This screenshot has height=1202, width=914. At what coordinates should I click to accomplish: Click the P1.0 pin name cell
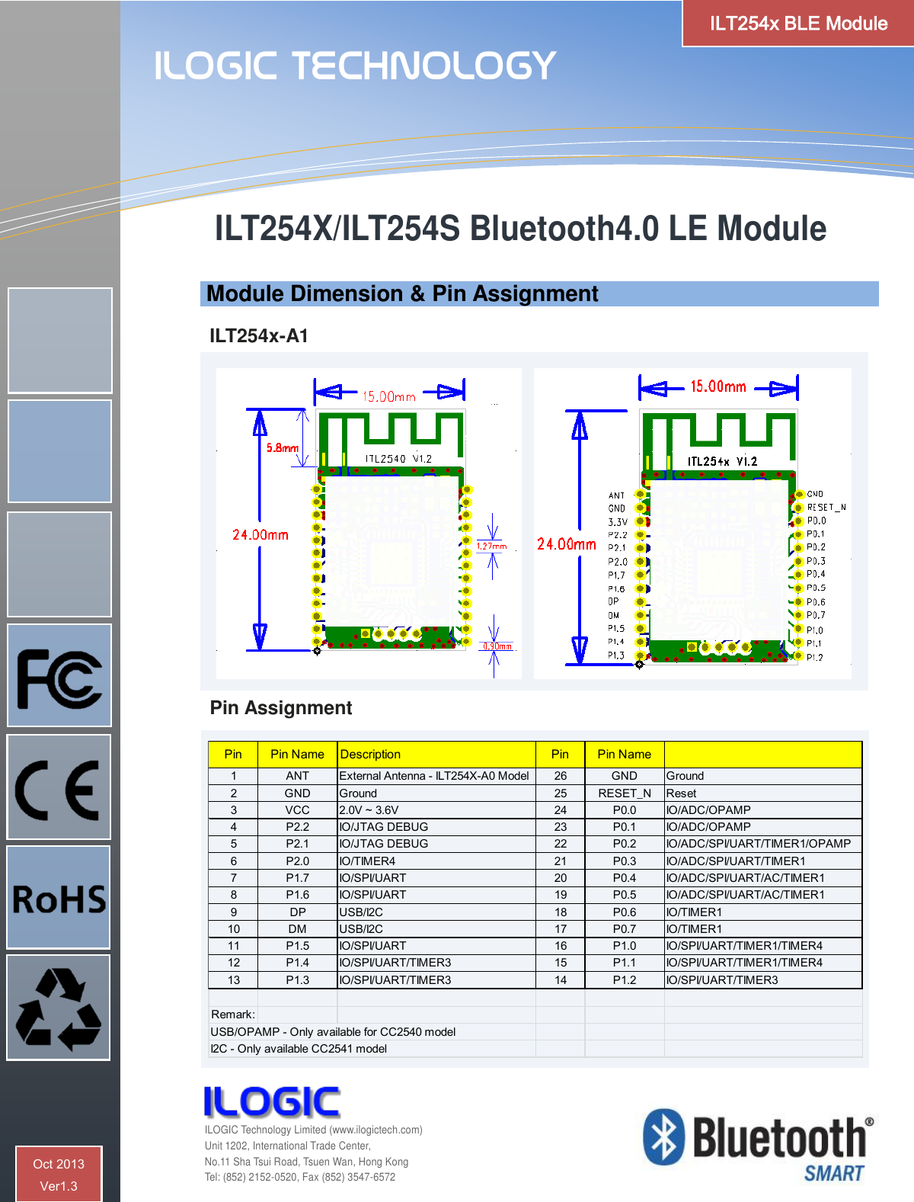pos(625,946)
